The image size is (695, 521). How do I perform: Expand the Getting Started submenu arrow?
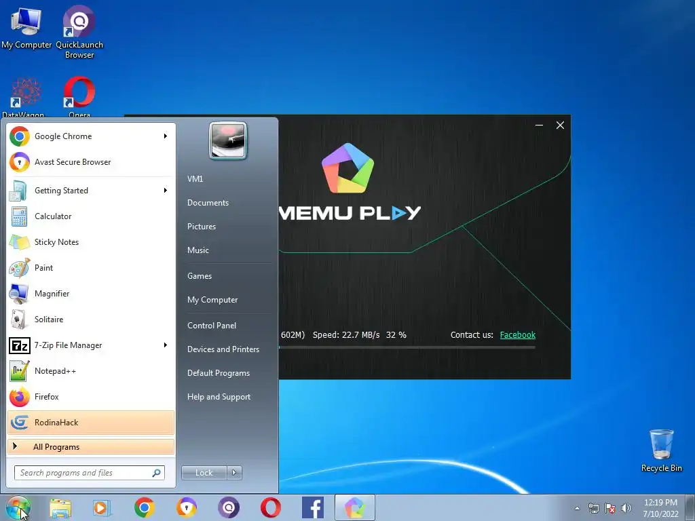(166, 190)
